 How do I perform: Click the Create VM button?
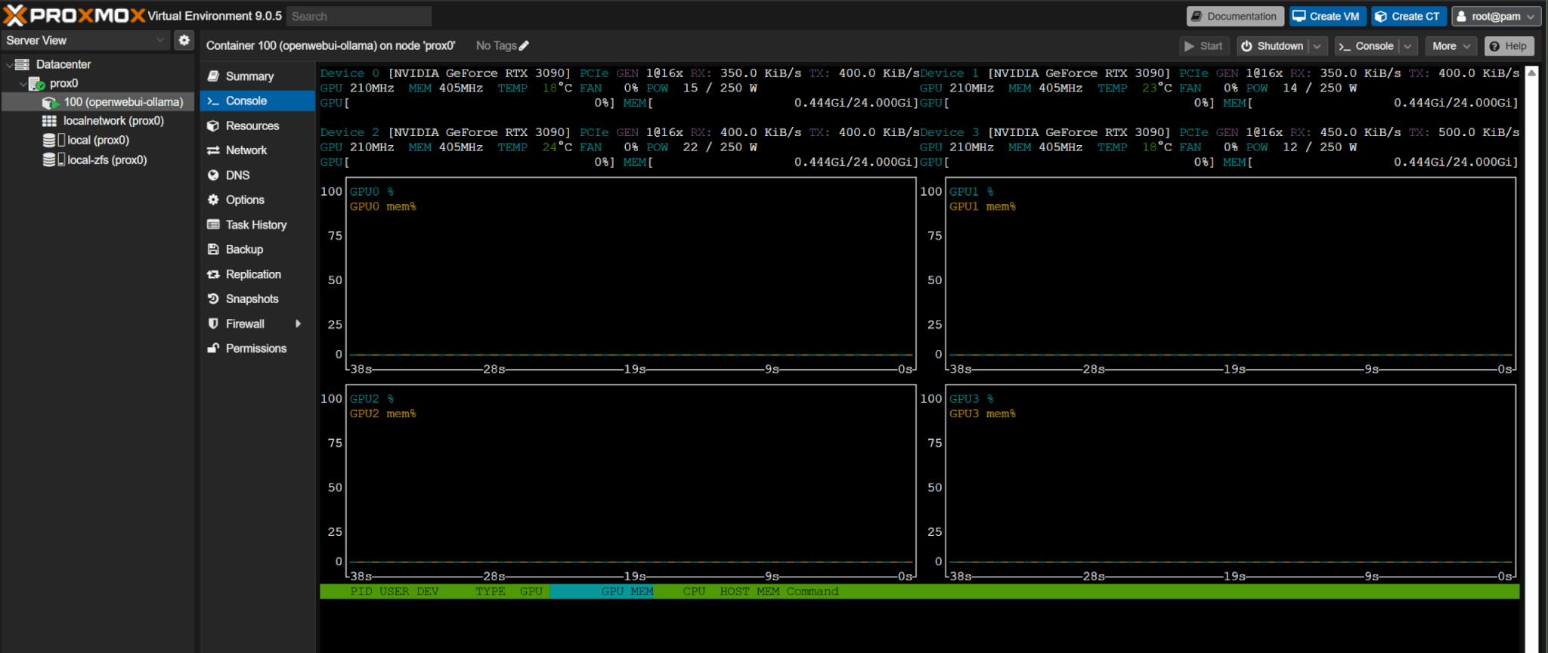click(1327, 16)
